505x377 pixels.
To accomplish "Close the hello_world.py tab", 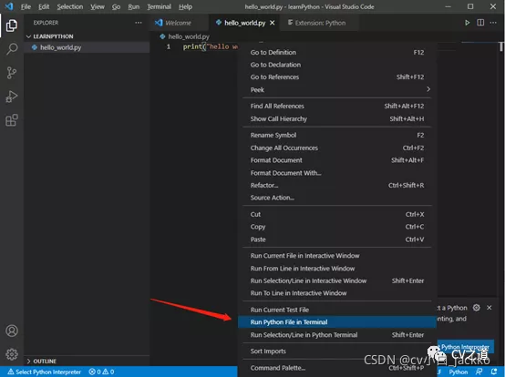I will 273,23.
